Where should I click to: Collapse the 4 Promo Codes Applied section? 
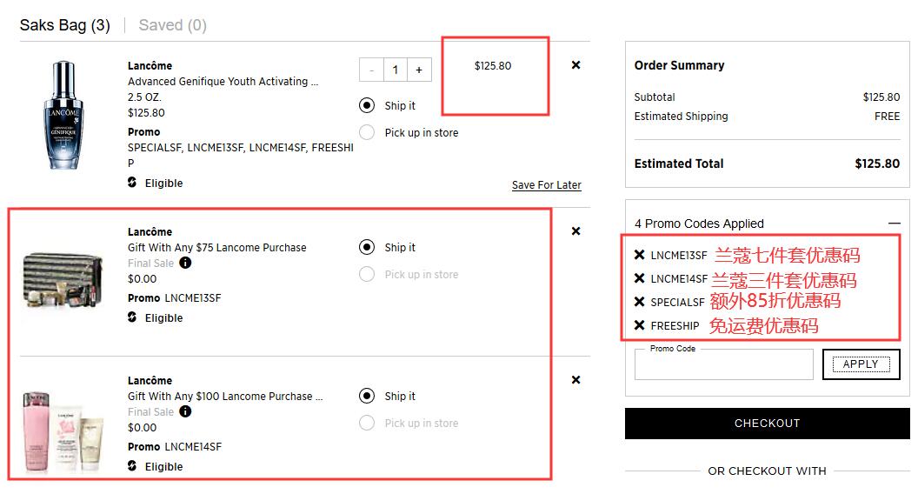click(894, 224)
